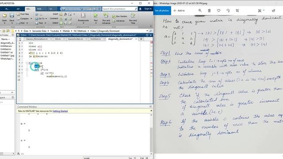Click See all photos in Photos app
The width and height of the screenshot is (283, 159).
[x=162, y=11]
